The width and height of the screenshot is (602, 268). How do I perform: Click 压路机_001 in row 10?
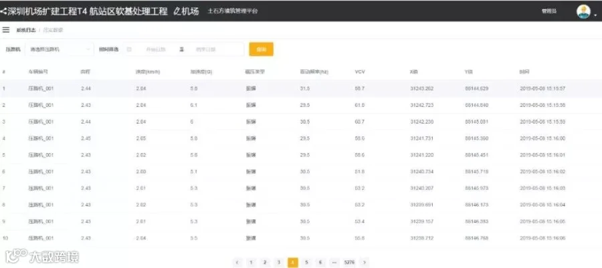[41, 238]
